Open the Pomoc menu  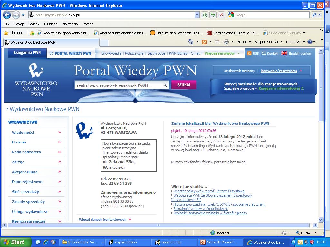click(x=88, y=24)
